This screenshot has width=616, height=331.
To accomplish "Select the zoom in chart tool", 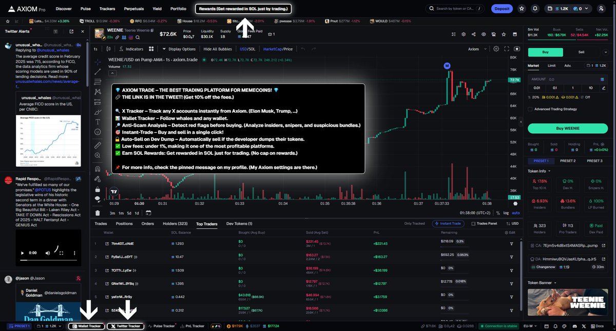I will (x=98, y=155).
